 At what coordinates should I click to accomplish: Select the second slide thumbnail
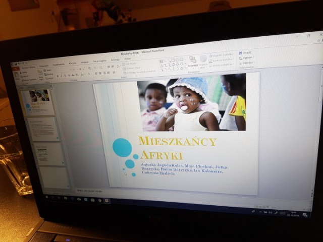point(44,129)
